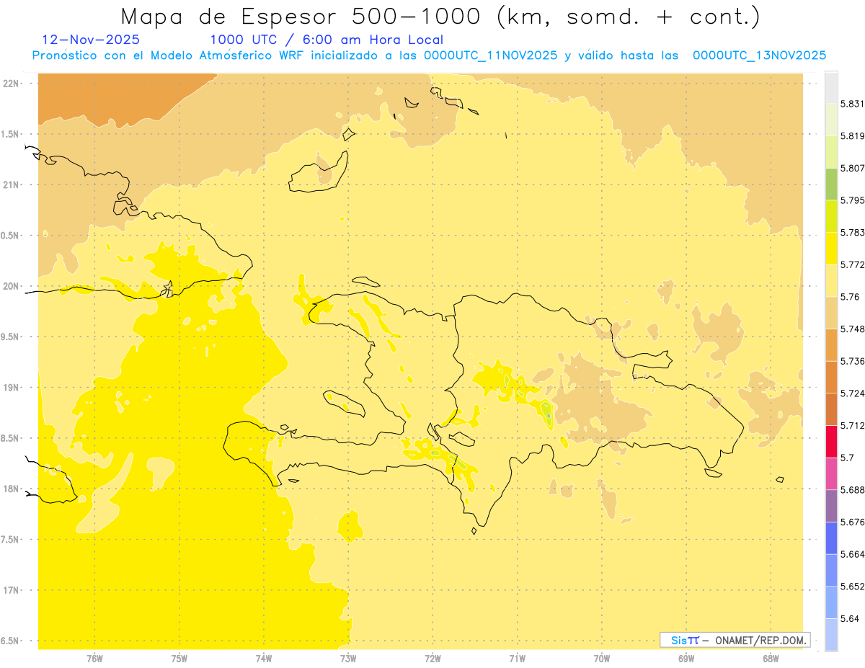The image size is (865, 668).
Task: Select the legend swatch between 5.712 and 5.724
Action: (x=831, y=409)
